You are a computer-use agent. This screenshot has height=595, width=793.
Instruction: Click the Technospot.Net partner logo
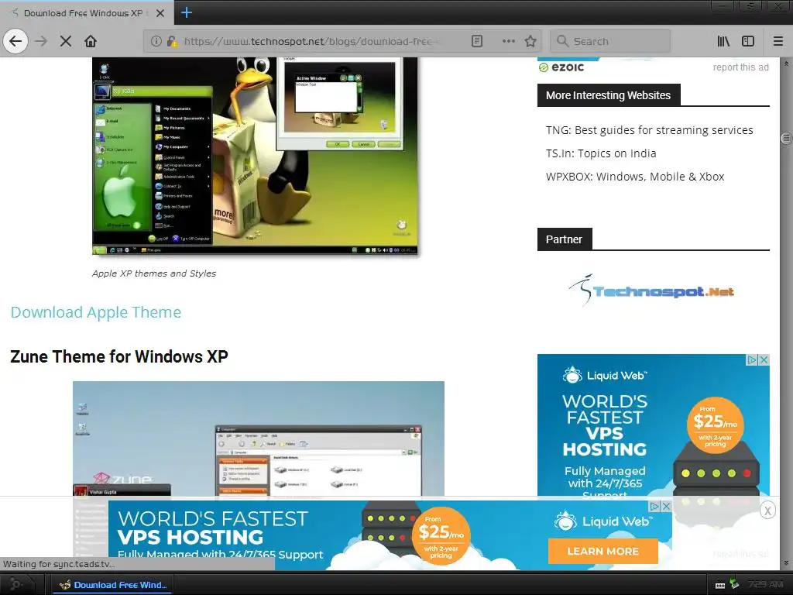point(651,291)
